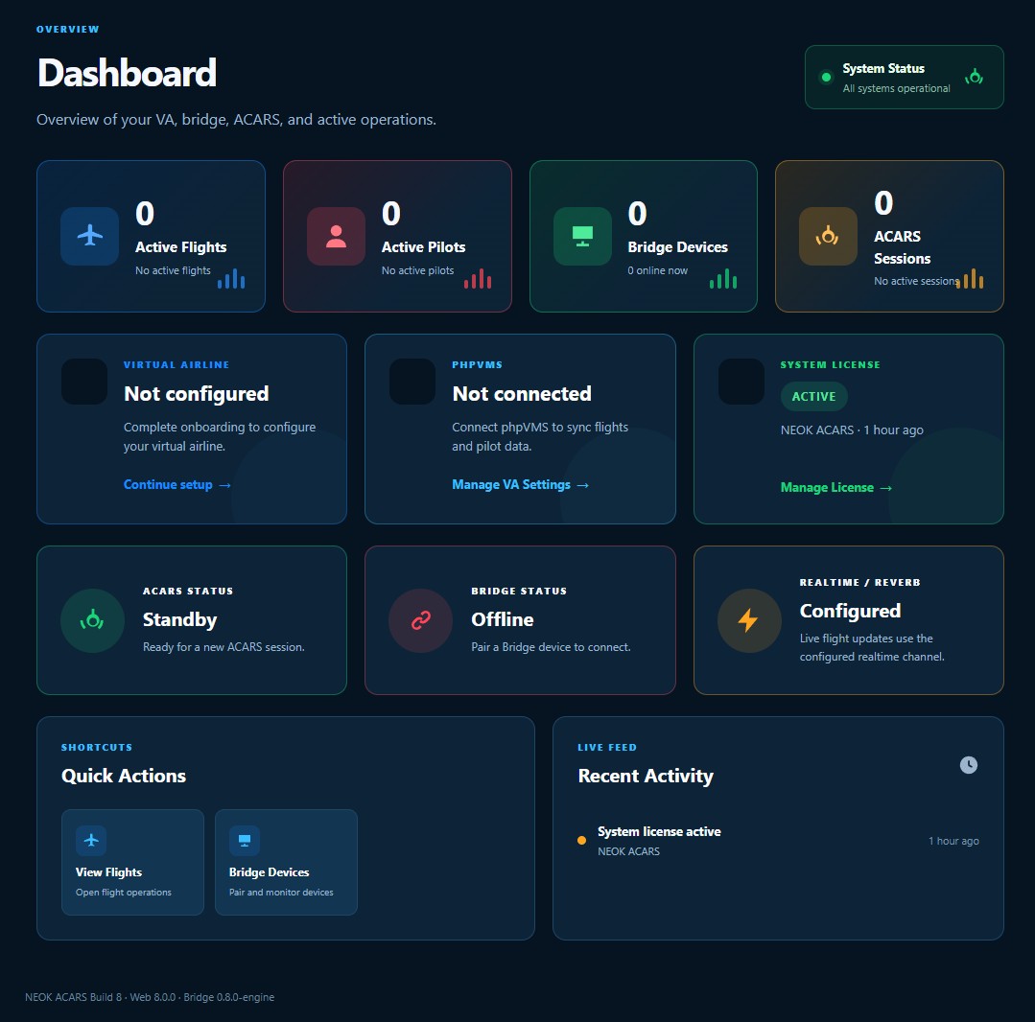Click the System Status panel
The height and width of the screenshot is (1022, 1035).
click(x=904, y=78)
